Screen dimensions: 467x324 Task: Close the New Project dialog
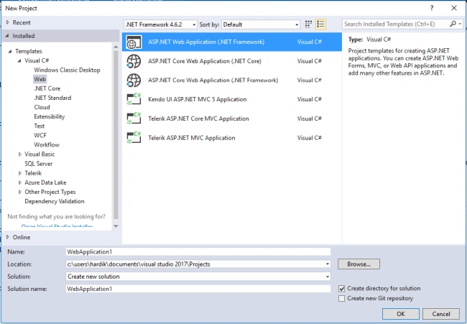pyautogui.click(x=454, y=8)
